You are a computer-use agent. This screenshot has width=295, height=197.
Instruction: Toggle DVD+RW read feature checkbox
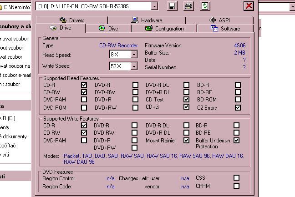tap(135, 107)
